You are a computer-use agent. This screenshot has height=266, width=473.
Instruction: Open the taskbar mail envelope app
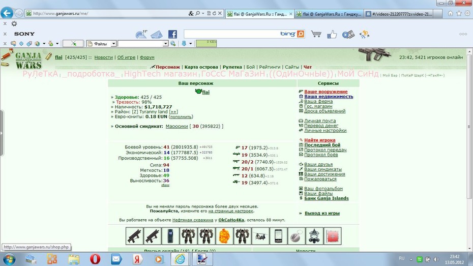(116, 259)
